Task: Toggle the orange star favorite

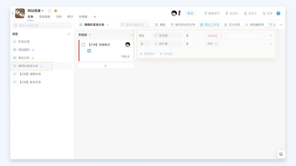Action: point(55,11)
